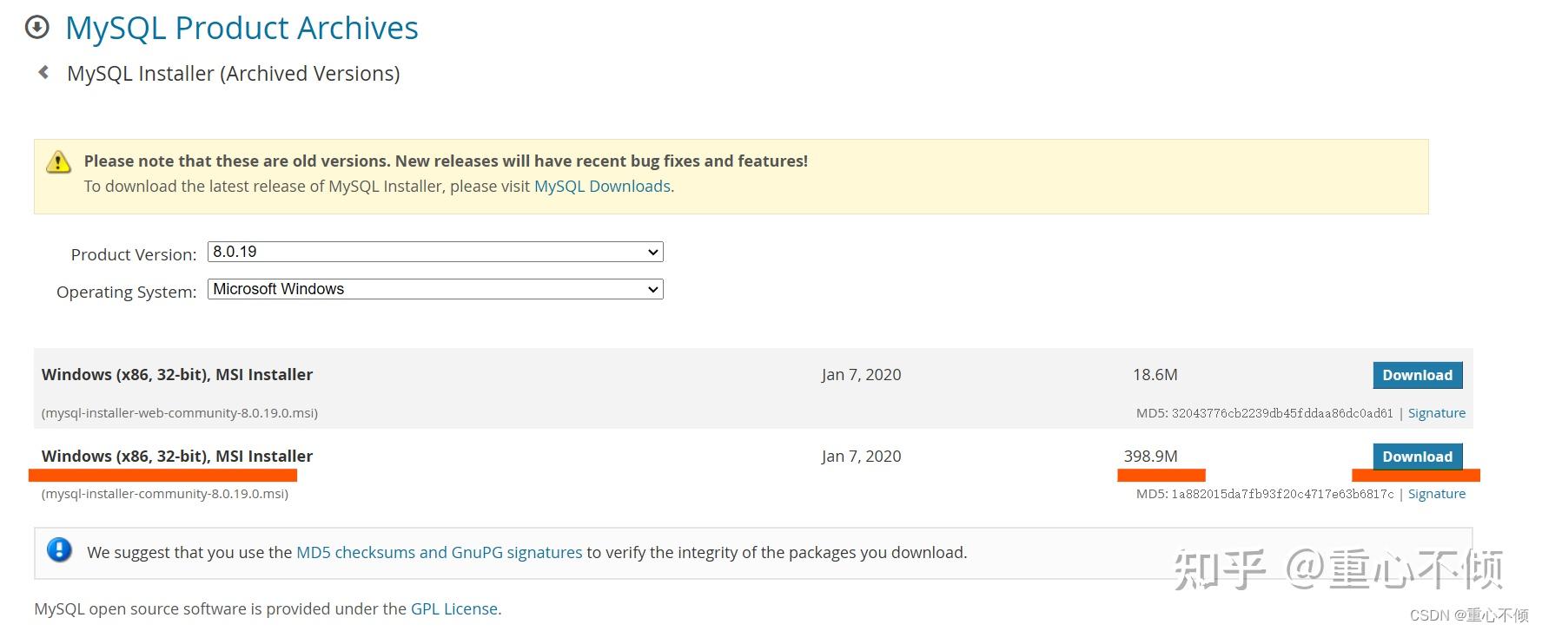Open the Operating System dropdown

pyautogui.click(x=435, y=289)
